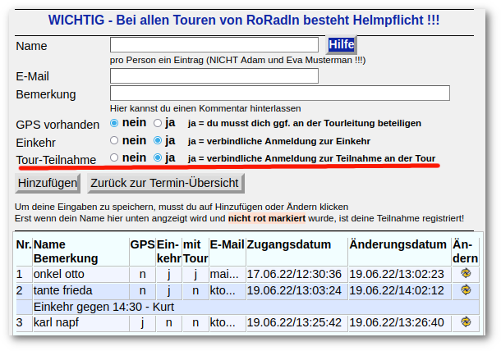Click remark 'Einkehr gegen 14:30 - Kurt'
The width and height of the screenshot is (501, 351).
coord(103,307)
